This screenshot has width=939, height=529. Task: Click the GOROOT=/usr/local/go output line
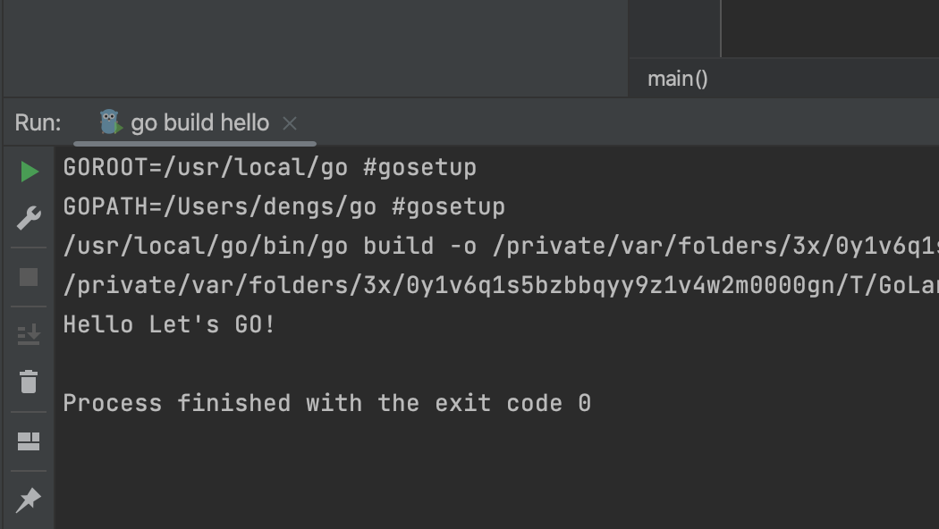point(269,167)
